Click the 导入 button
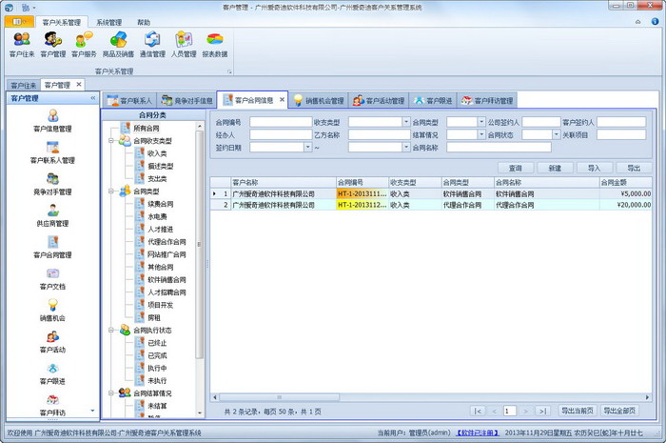666x443 pixels. 595,168
